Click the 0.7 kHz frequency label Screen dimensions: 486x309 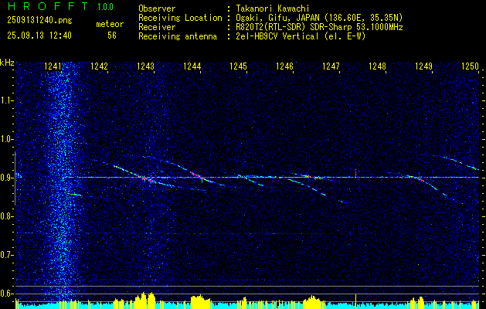pyautogui.click(x=6, y=255)
